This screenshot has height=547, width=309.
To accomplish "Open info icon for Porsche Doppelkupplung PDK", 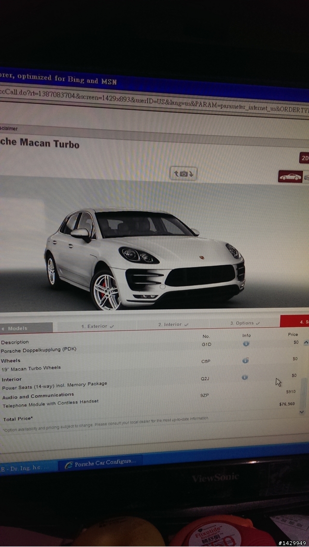I will click(x=246, y=344).
